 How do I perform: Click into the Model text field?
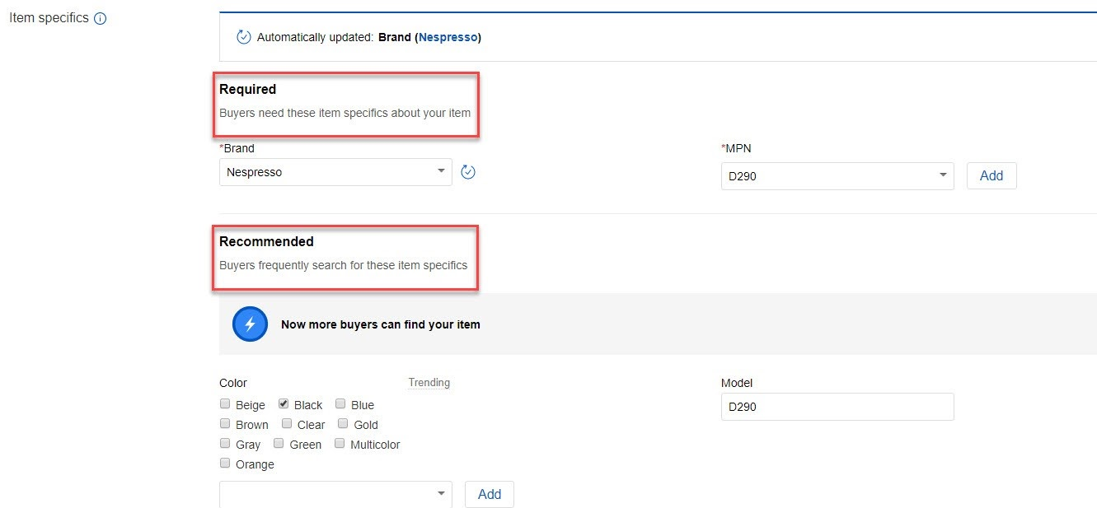(837, 407)
